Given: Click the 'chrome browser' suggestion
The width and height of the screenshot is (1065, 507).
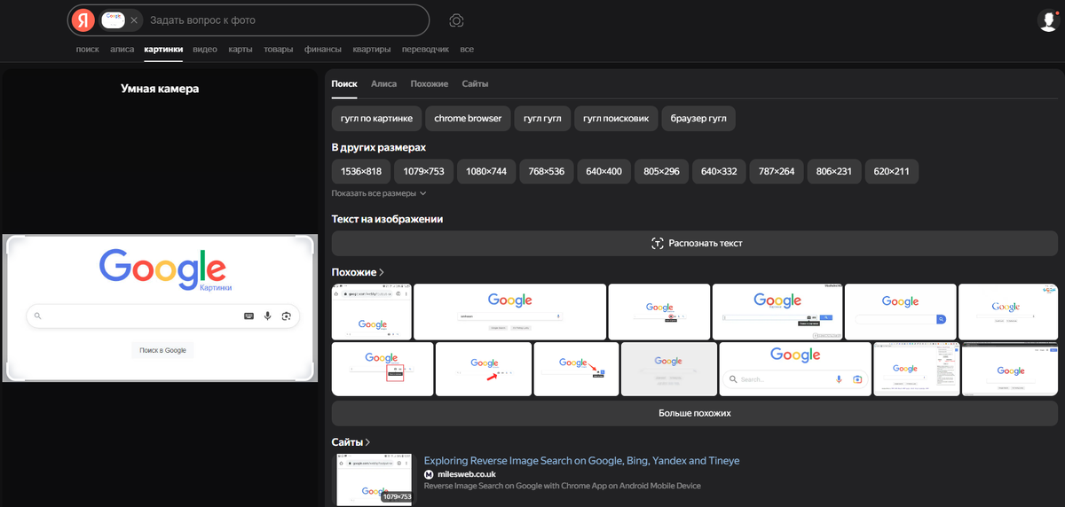Looking at the screenshot, I should point(468,118).
